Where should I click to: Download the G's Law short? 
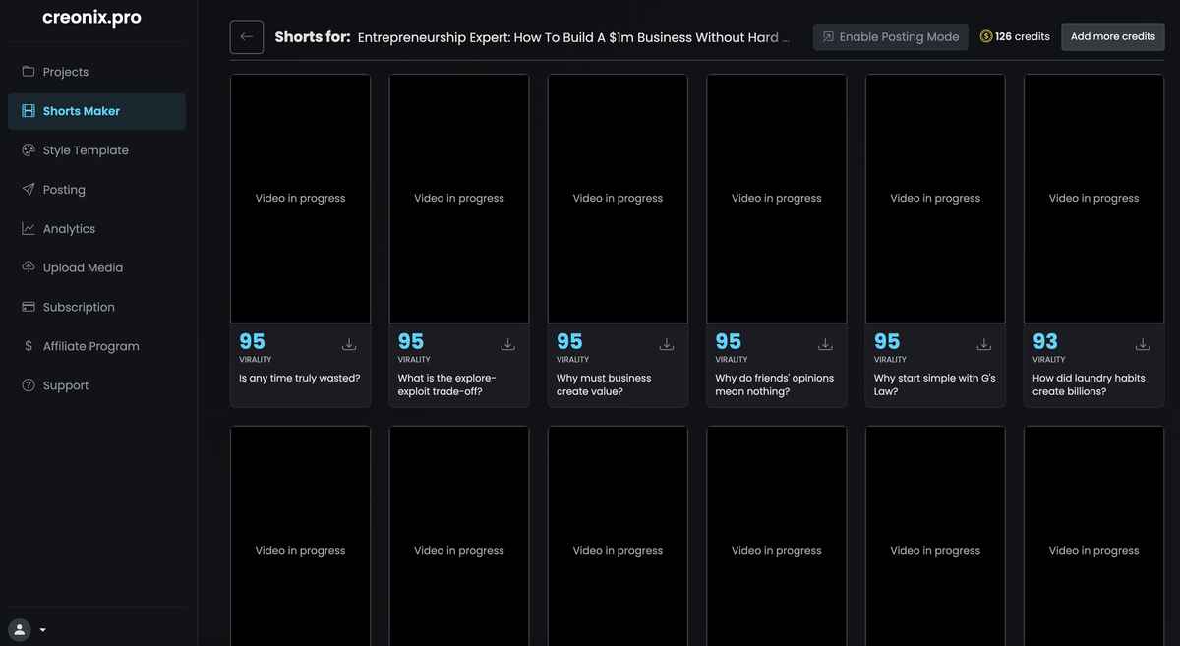pos(983,344)
